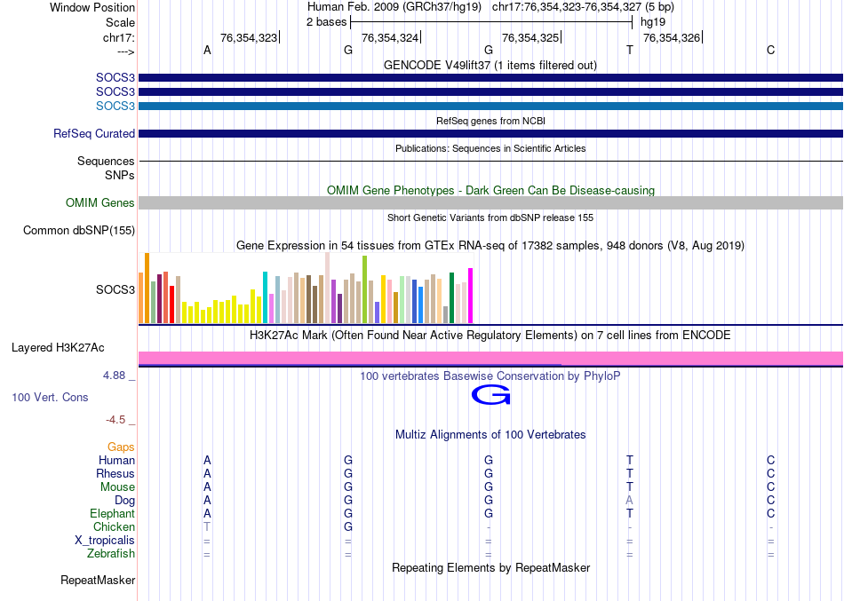The width and height of the screenshot is (844, 601).
Task: Select the Scale label on the left
Action: (120, 22)
